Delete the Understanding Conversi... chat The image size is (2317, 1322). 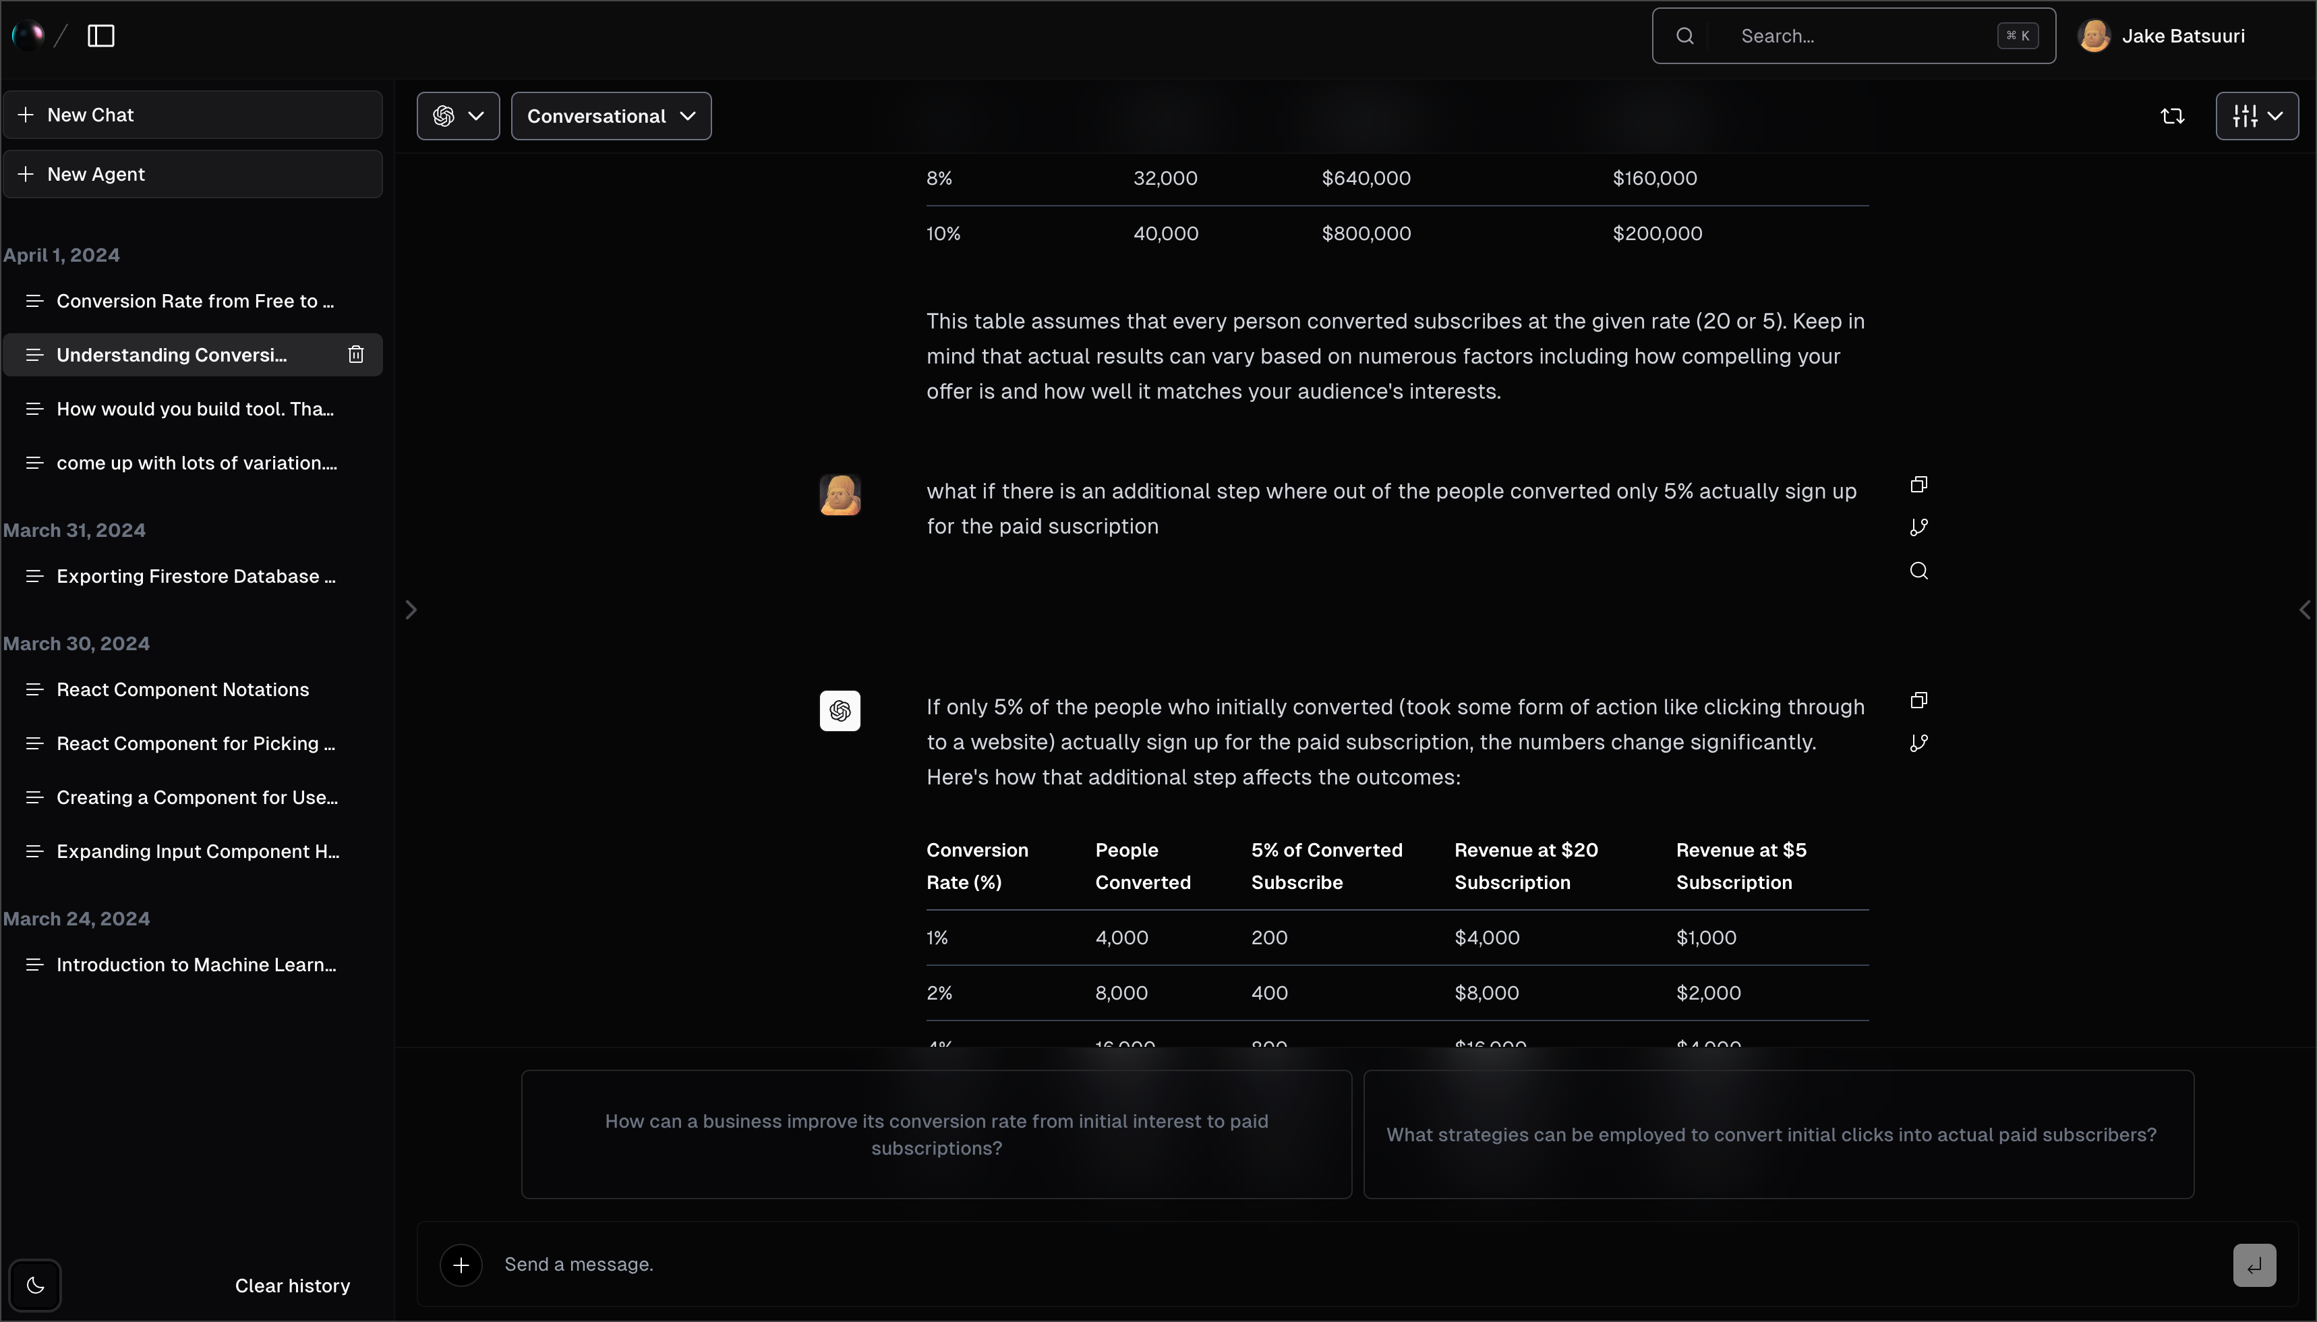(x=356, y=355)
